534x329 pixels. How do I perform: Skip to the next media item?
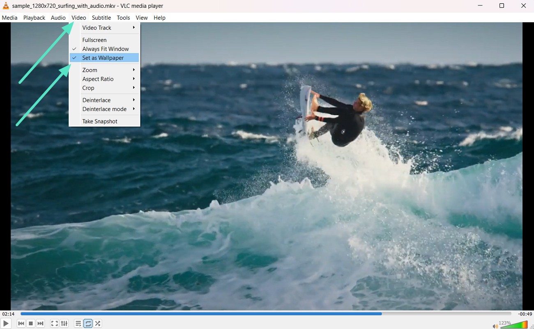[x=40, y=324]
